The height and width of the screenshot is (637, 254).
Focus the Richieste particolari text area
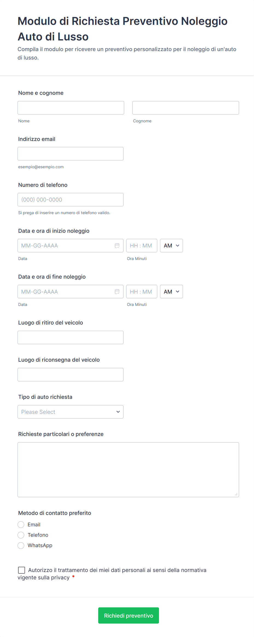[128, 470]
